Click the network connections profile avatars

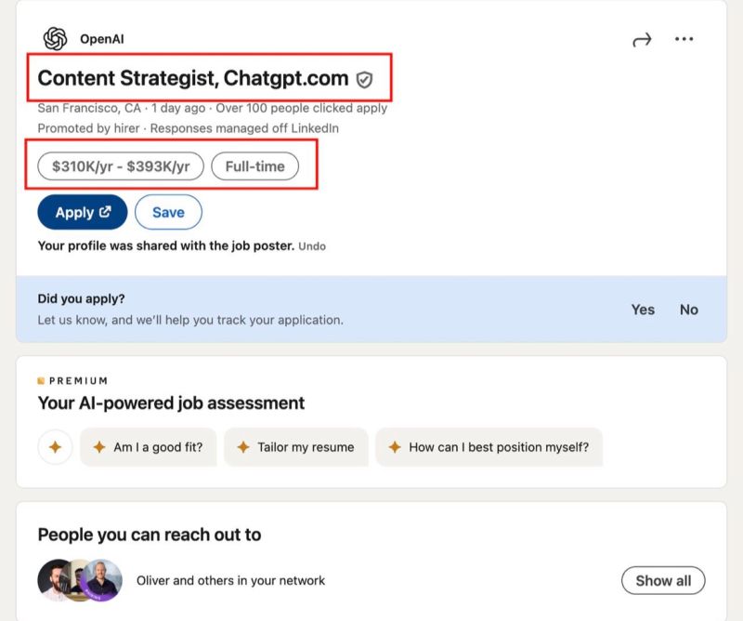click(80, 580)
